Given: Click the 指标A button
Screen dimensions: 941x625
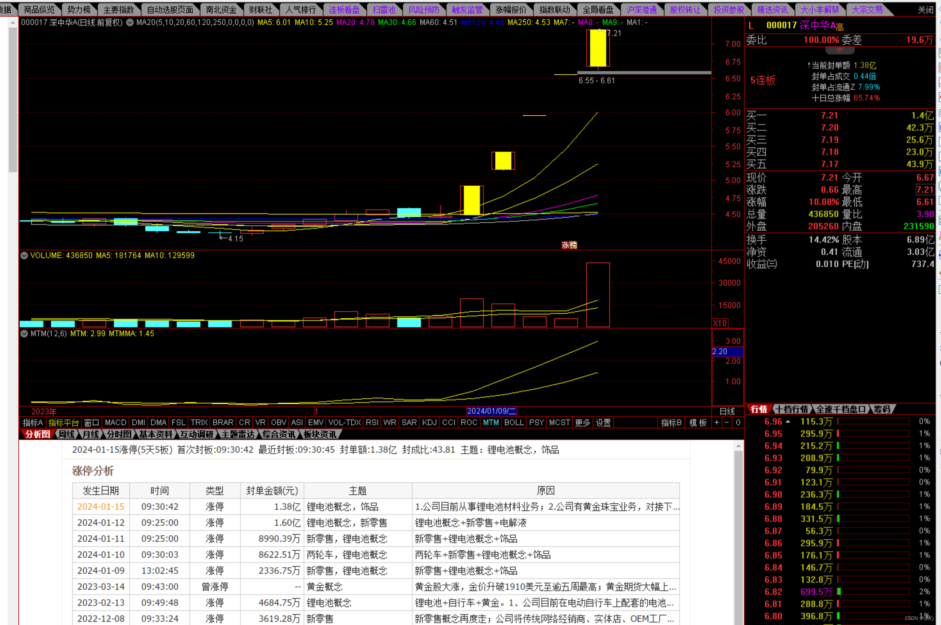Looking at the screenshot, I should pyautogui.click(x=32, y=423).
